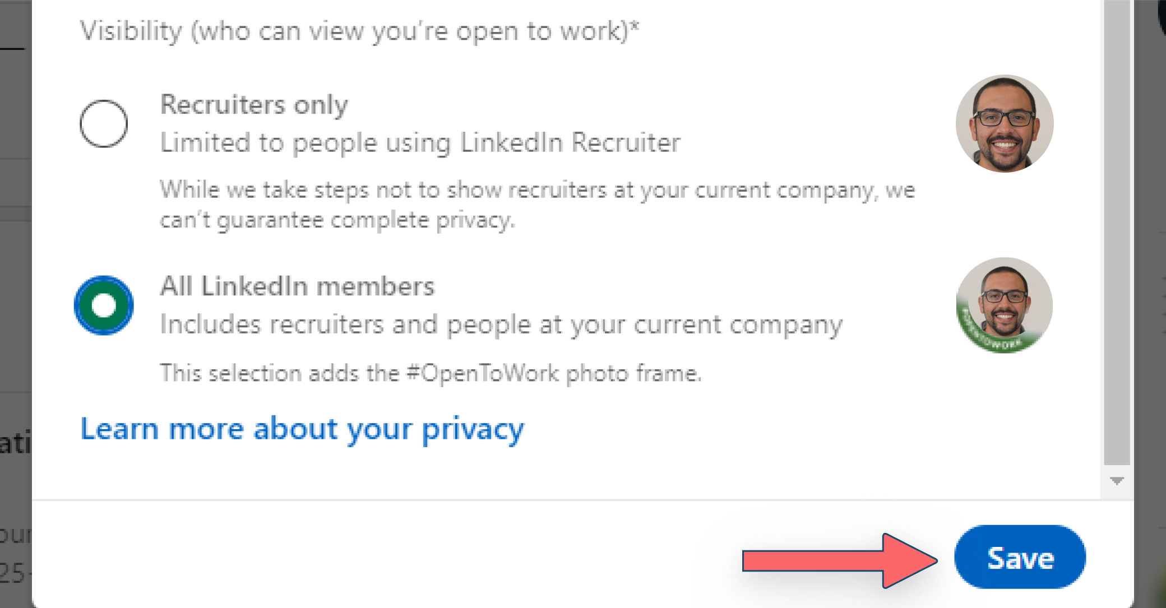The image size is (1166, 608).
Task: Click the All LinkedIn members label text
Action: point(297,286)
